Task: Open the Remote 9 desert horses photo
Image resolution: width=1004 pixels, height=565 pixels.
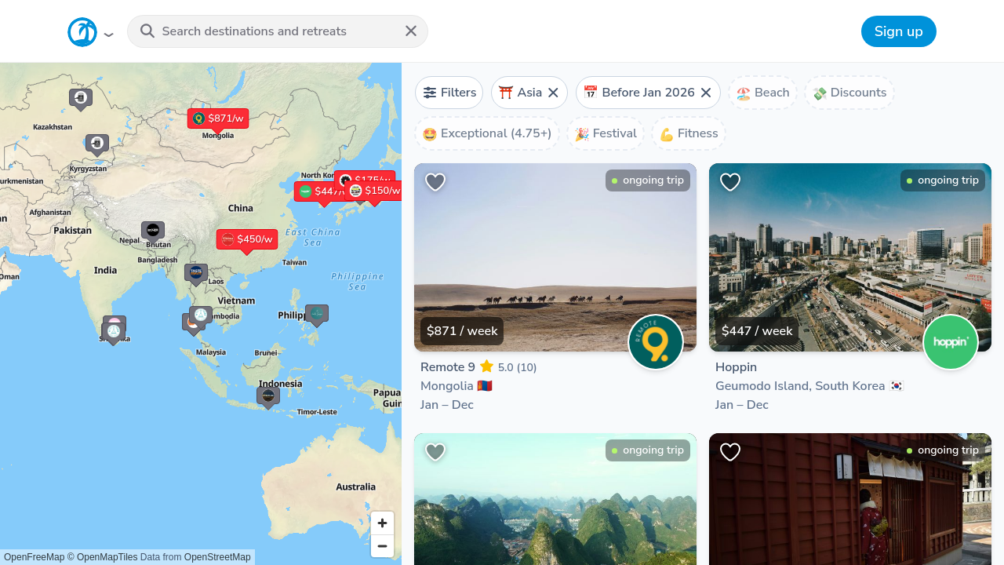Action: tap(555, 257)
